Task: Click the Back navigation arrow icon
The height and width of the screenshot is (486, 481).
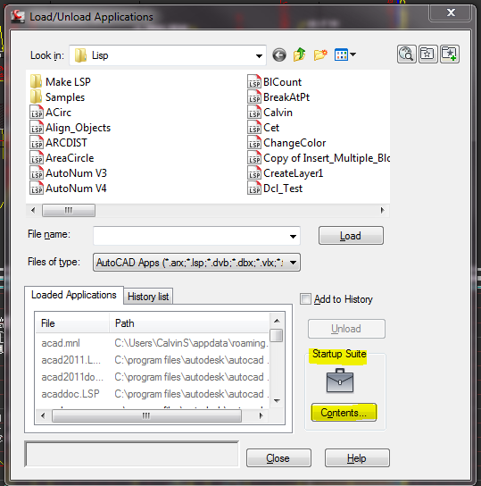Action: [279, 55]
